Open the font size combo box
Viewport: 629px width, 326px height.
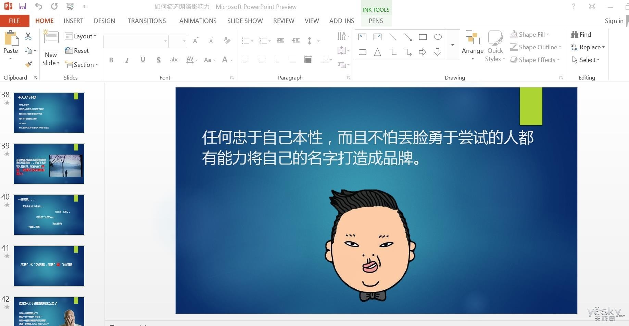tap(178, 41)
